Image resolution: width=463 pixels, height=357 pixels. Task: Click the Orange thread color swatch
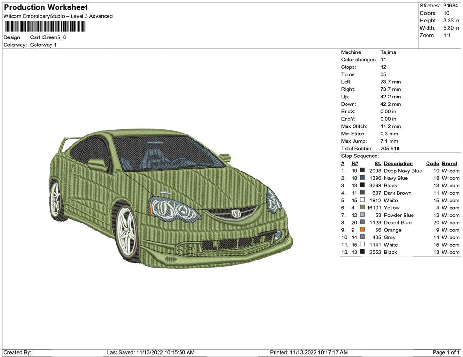362,230
